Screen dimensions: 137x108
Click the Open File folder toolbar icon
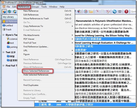(91, 12)
